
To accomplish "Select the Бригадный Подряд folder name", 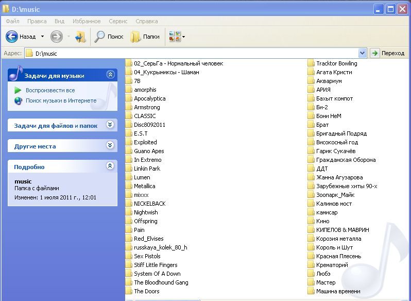I will 341,133.
